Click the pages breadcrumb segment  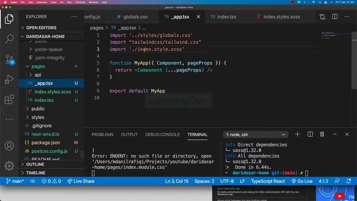click(97, 28)
